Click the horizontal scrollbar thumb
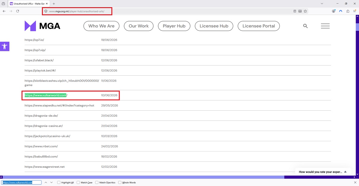The height and width of the screenshot is (186, 359). coord(143,177)
